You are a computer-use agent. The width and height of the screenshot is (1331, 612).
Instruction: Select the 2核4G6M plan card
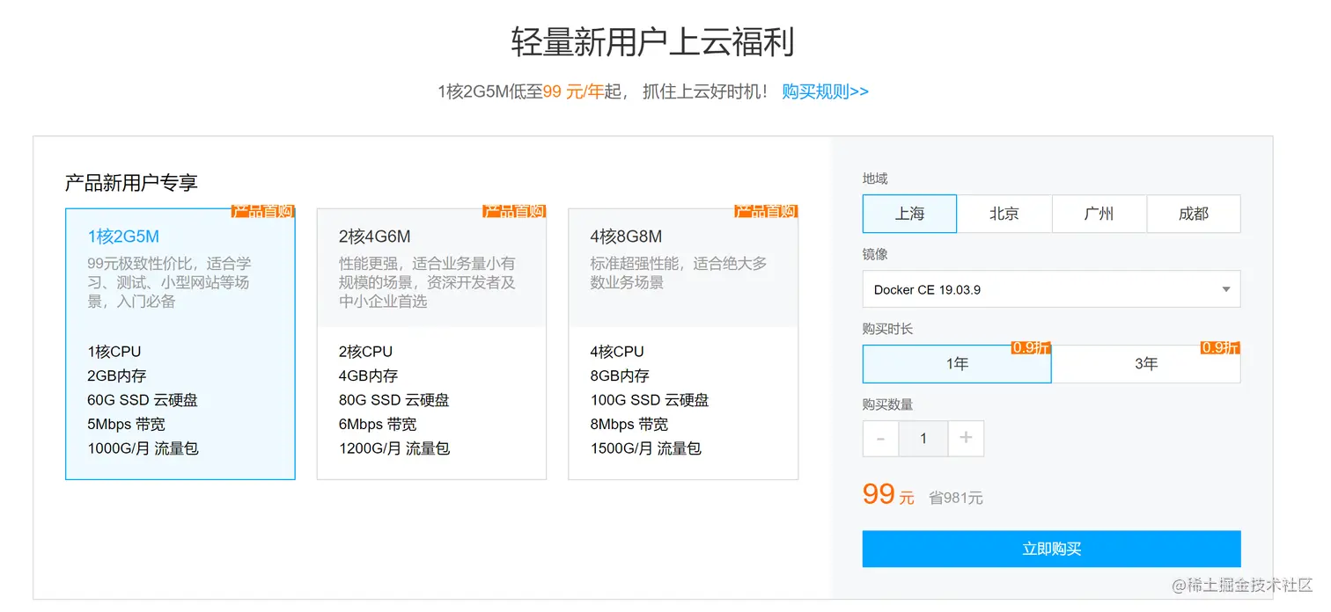(431, 343)
